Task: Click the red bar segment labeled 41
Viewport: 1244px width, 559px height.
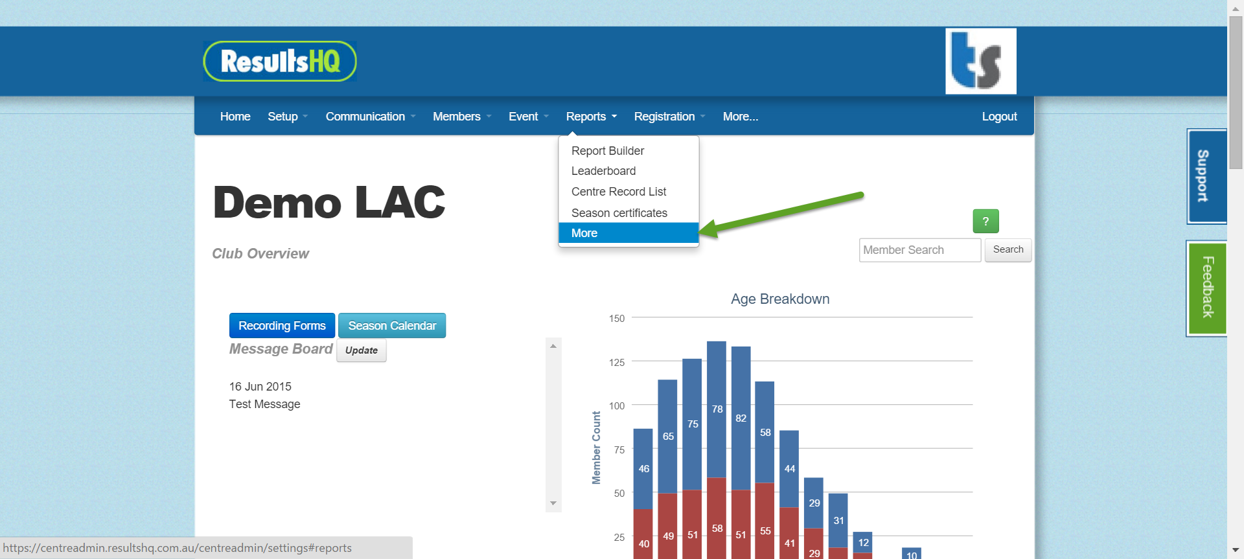Action: click(x=789, y=533)
